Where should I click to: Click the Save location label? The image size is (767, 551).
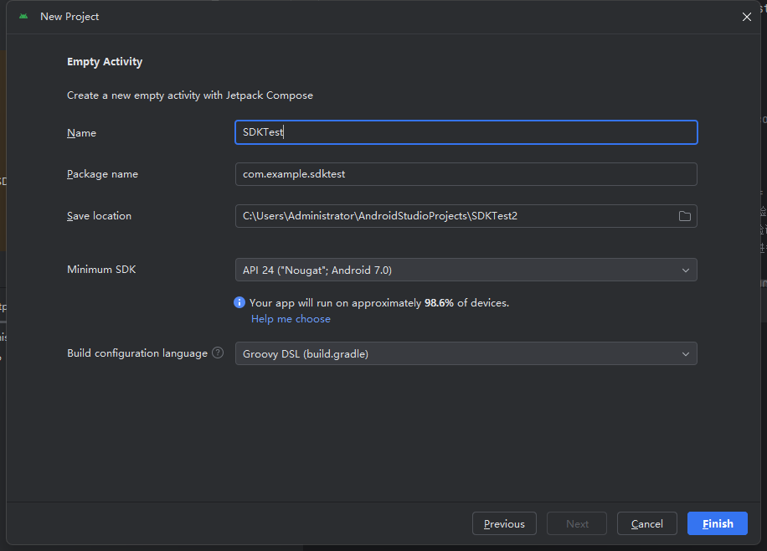tap(99, 216)
